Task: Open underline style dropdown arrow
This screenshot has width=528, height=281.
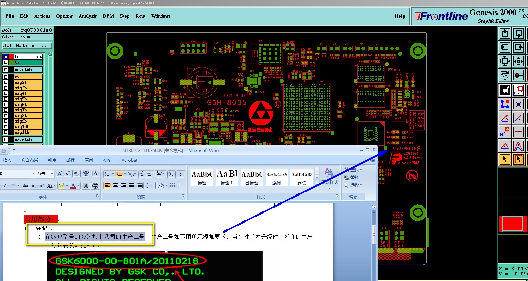Action: point(18,186)
